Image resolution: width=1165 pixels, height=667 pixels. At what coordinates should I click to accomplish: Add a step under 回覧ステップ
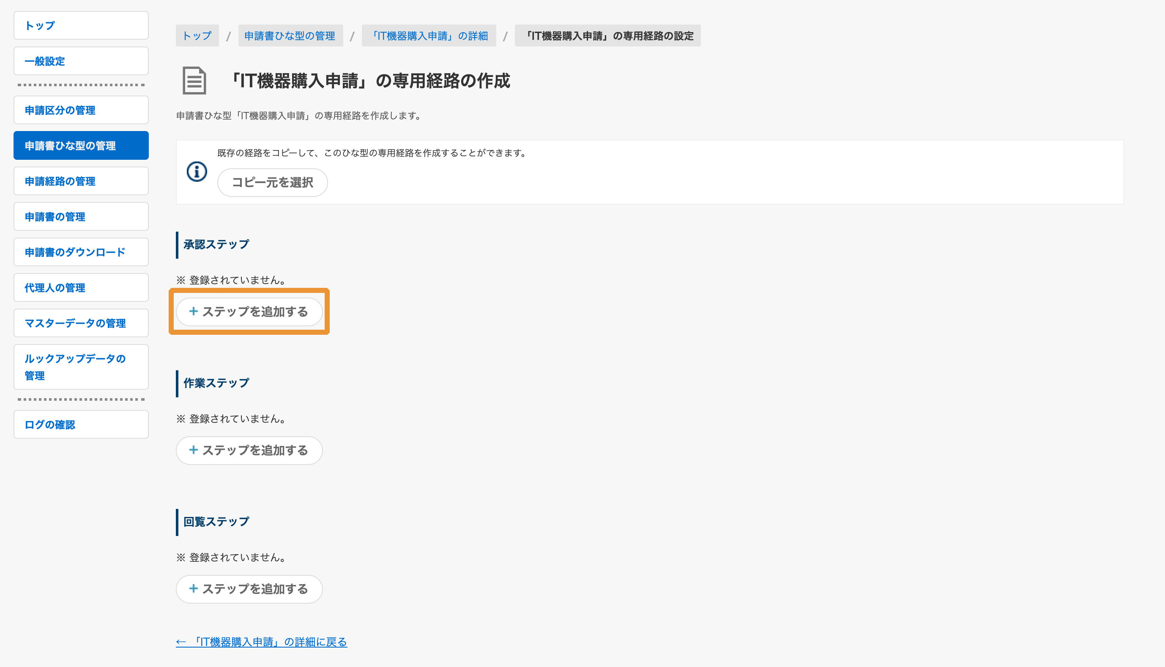pyautogui.click(x=249, y=590)
